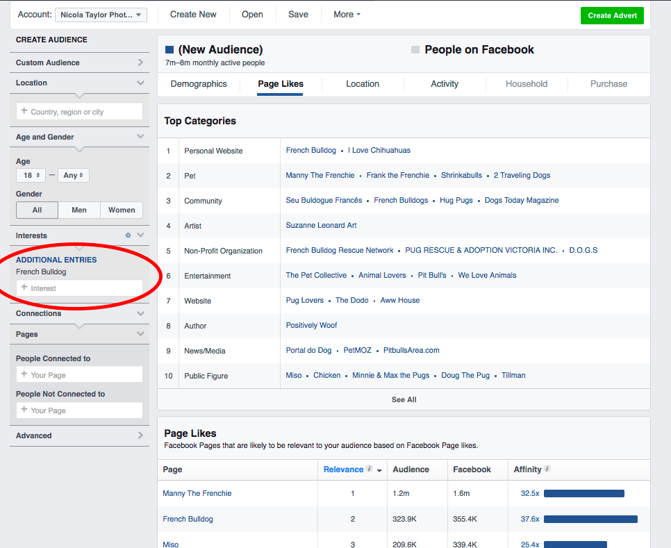Open the PetMOZ link

pyautogui.click(x=357, y=350)
